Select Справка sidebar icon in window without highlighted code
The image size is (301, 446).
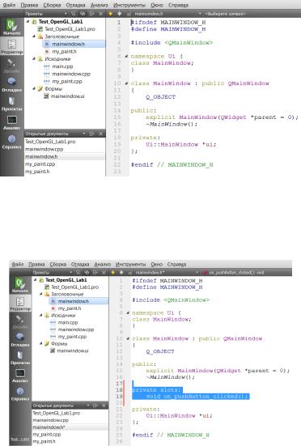coord(11,142)
